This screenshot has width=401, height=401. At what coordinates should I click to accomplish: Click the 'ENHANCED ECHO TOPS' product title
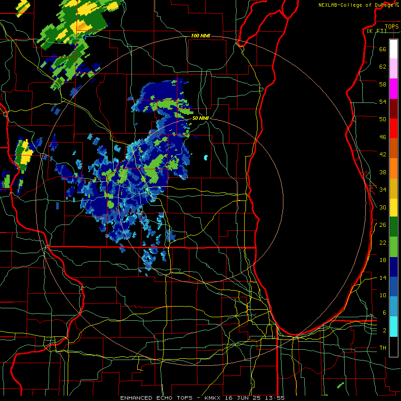(x=156, y=398)
